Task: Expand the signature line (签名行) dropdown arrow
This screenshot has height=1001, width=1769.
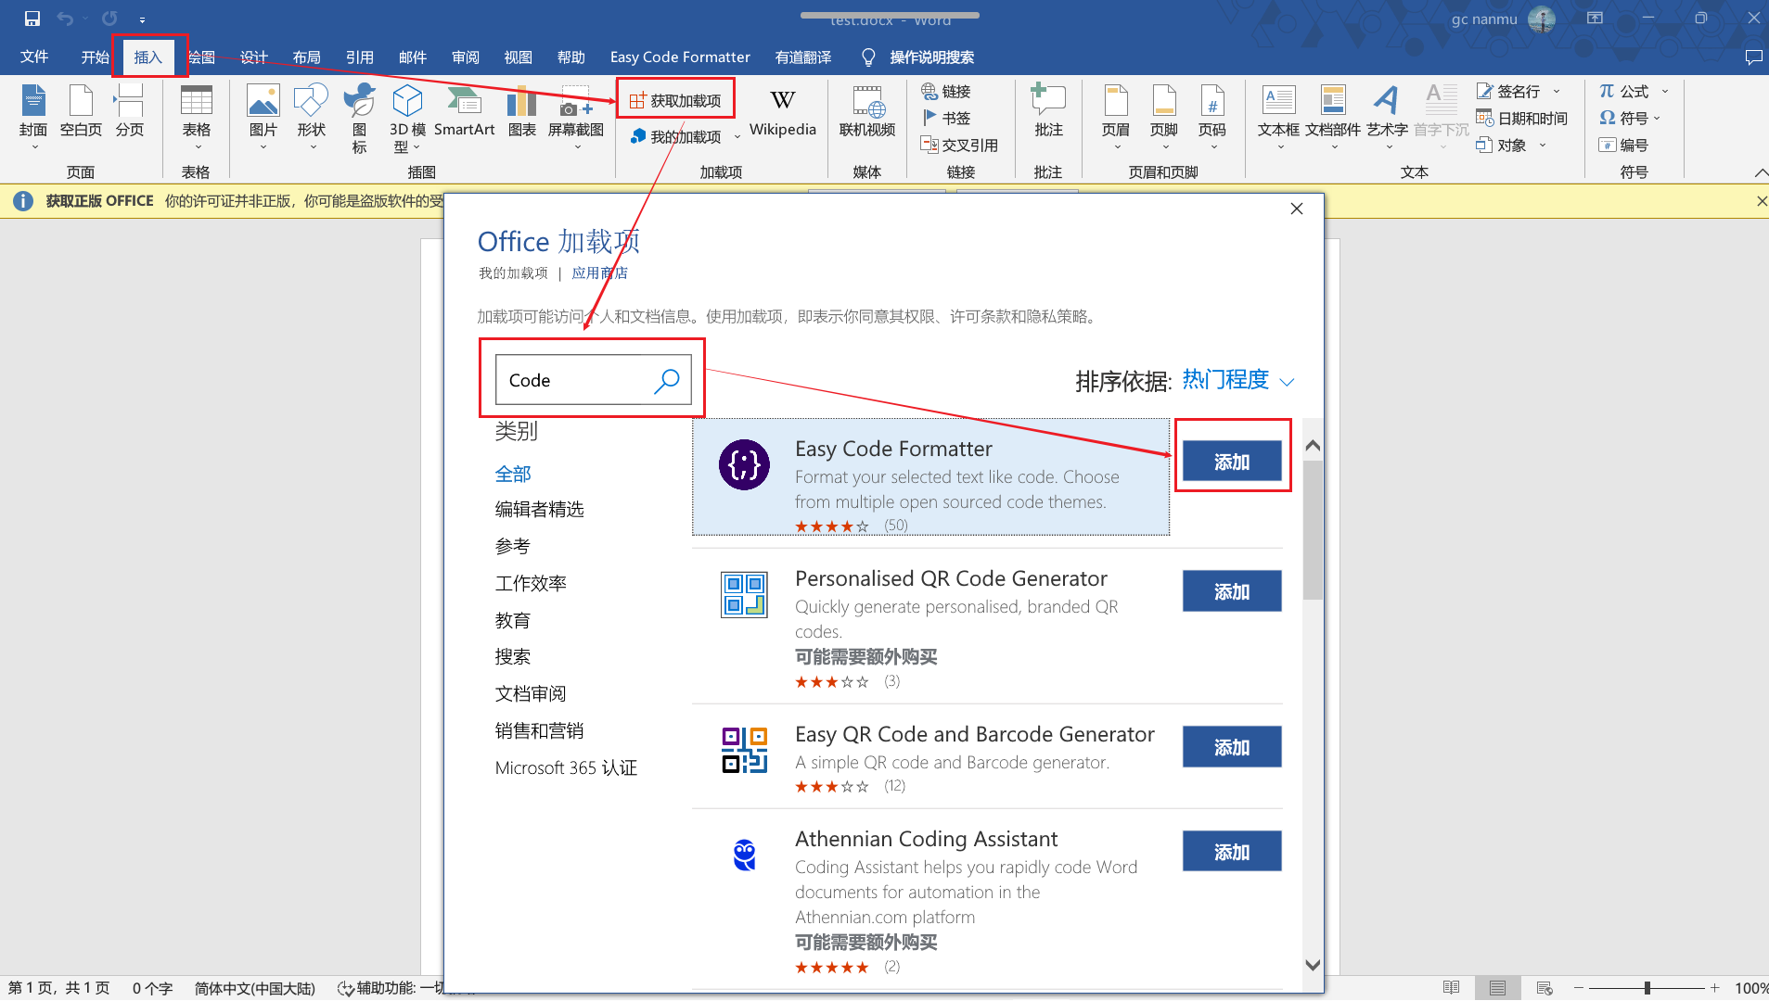Action: (1557, 91)
